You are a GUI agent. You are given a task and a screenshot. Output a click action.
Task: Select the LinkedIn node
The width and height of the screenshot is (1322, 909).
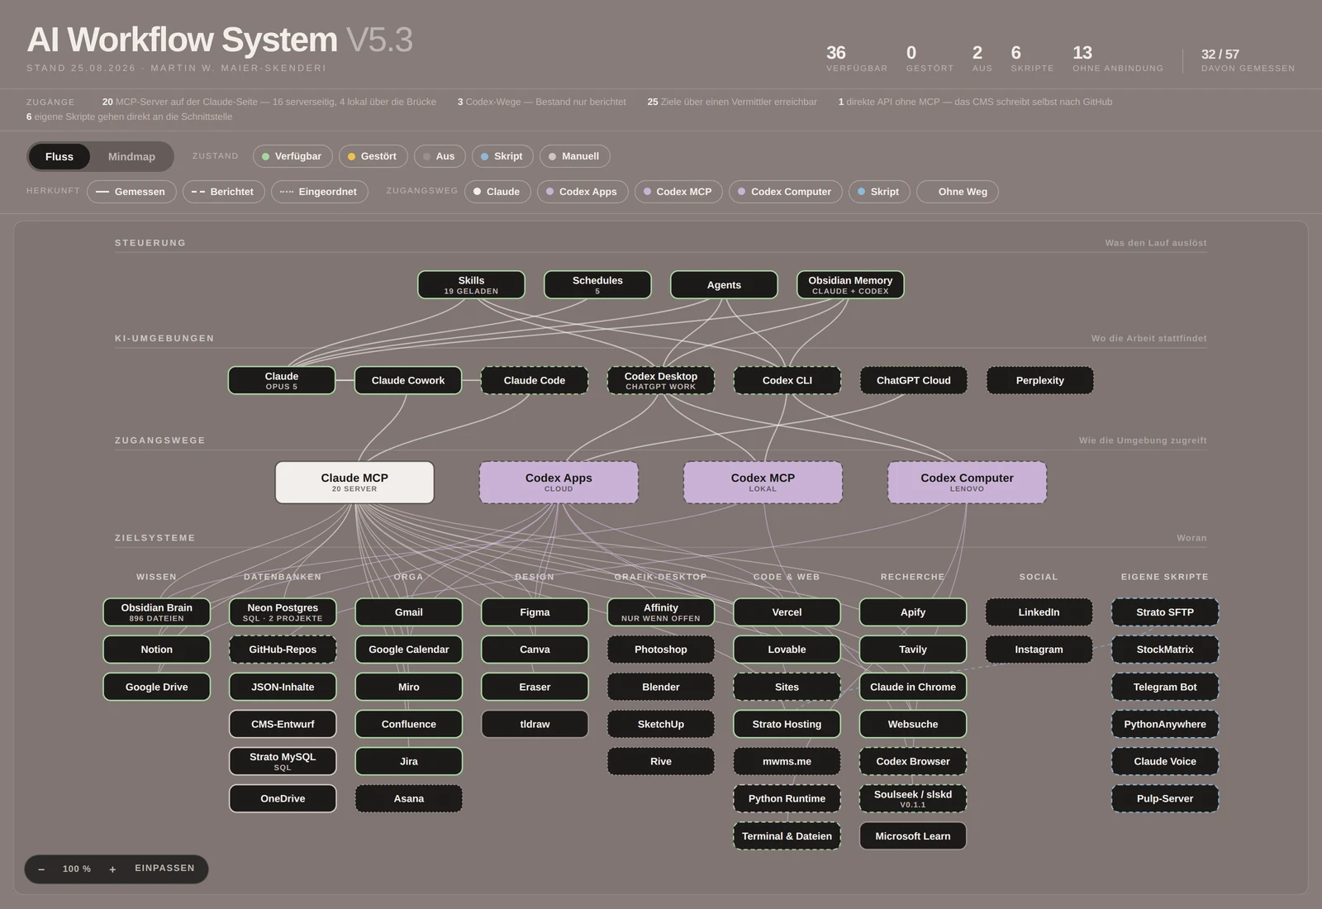1039,612
